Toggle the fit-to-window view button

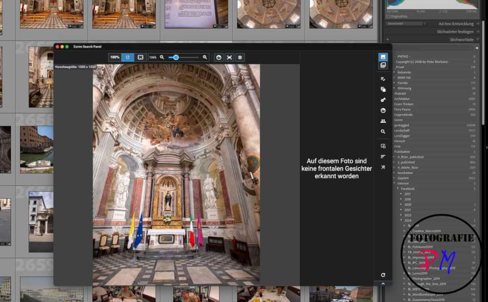(127, 57)
